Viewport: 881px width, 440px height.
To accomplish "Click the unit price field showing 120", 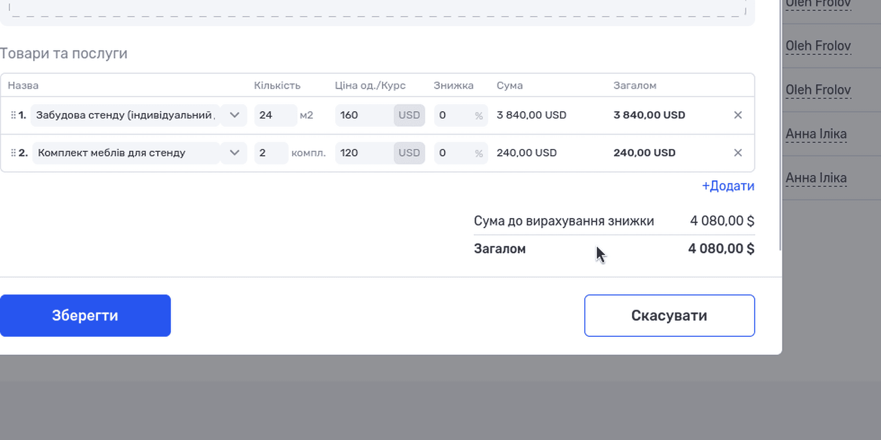I will (x=364, y=153).
